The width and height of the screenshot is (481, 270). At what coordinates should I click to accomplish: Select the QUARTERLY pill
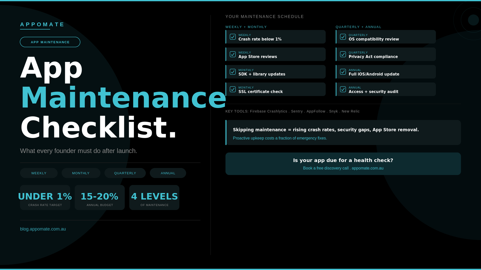pyautogui.click(x=125, y=173)
